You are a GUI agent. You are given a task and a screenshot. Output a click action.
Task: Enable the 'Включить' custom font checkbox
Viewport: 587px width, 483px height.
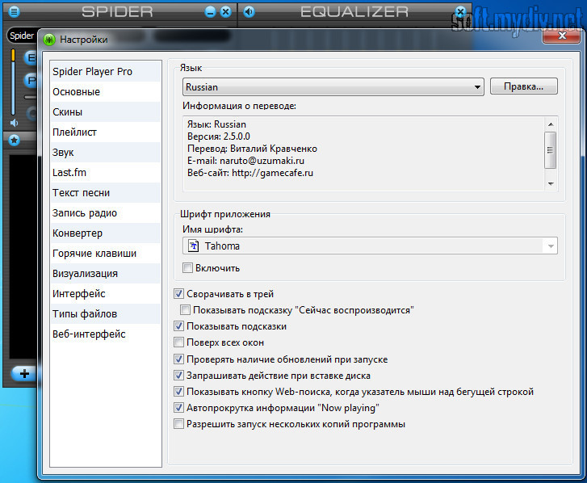click(187, 267)
